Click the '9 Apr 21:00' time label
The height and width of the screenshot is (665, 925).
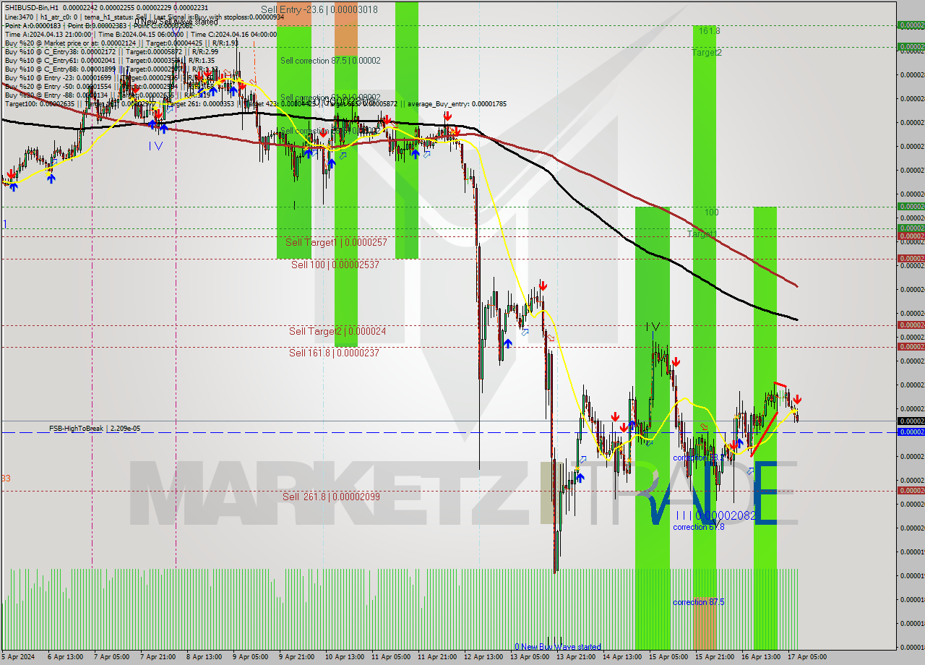tap(297, 657)
